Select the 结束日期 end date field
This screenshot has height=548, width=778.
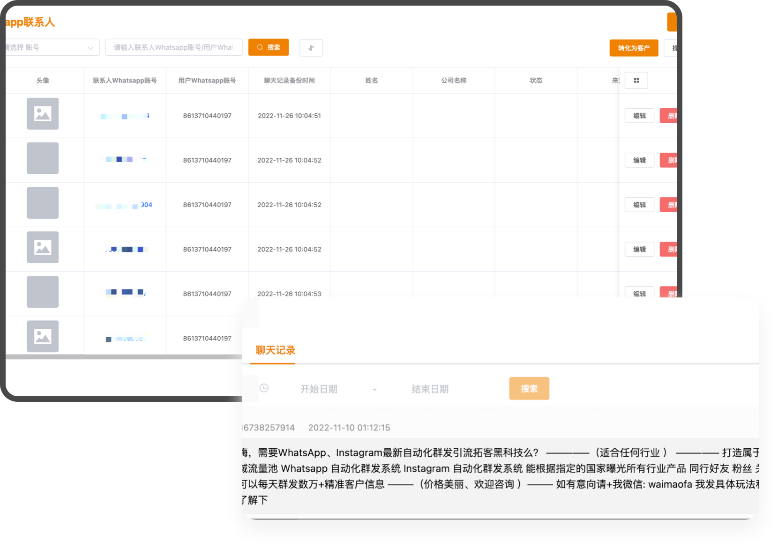pos(430,389)
